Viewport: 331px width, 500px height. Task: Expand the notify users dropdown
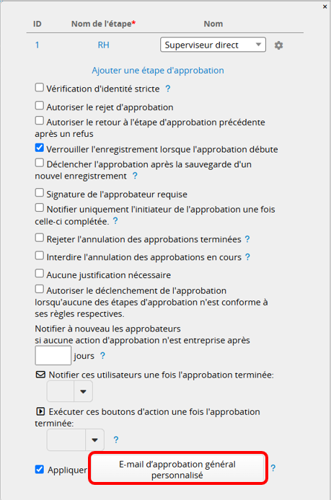(70, 391)
